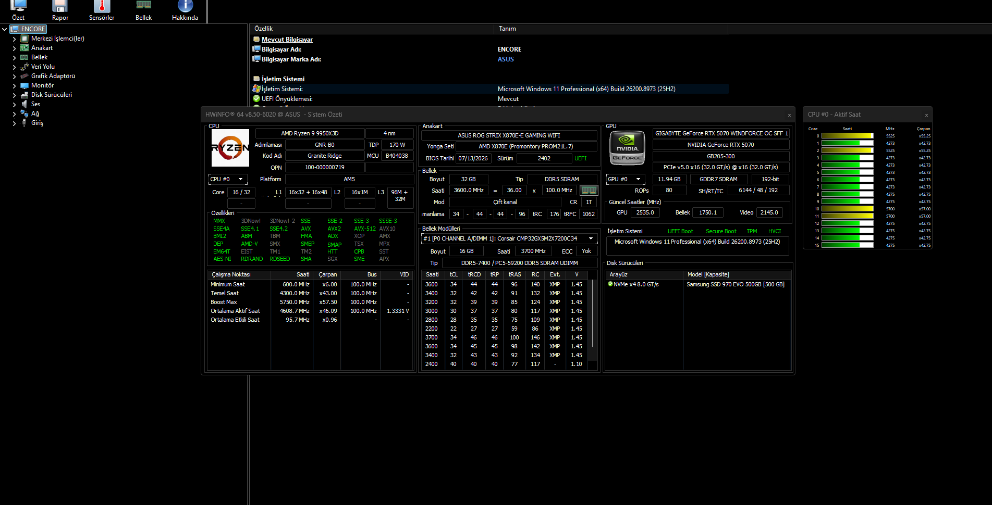Screen dimensions: 992x505
Task: Click the Core 15 clock bar
Action: point(847,245)
